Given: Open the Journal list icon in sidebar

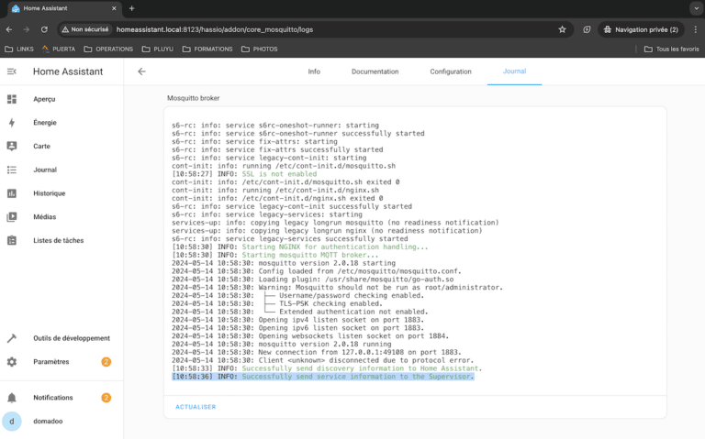Looking at the screenshot, I should point(12,170).
